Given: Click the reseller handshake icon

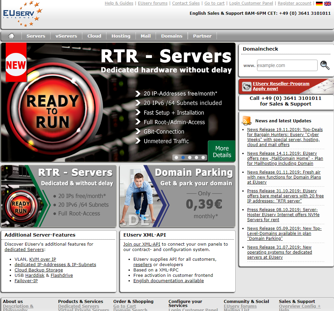Looking at the screenshot, I should pos(247,86).
